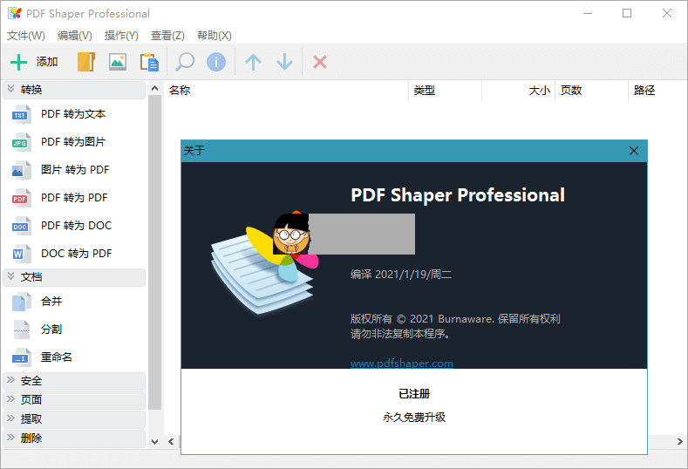The image size is (688, 469).
Task: Sort by the 大小 column header
Action: 518,91
